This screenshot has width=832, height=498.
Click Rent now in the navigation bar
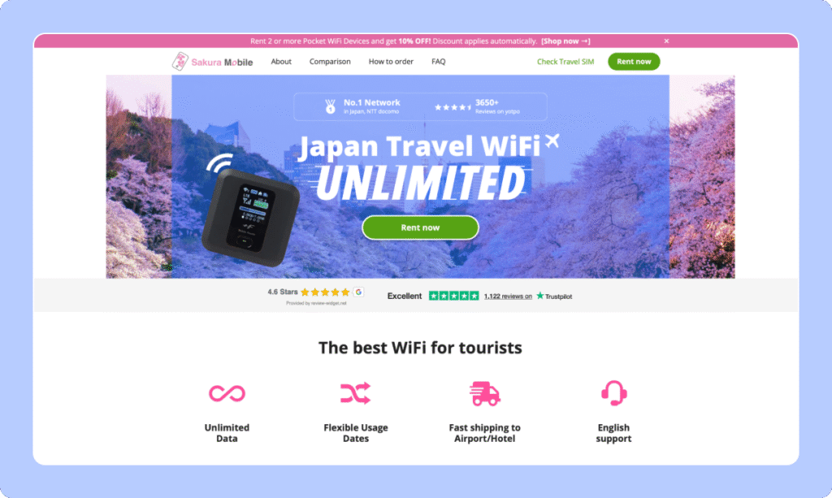pos(634,62)
